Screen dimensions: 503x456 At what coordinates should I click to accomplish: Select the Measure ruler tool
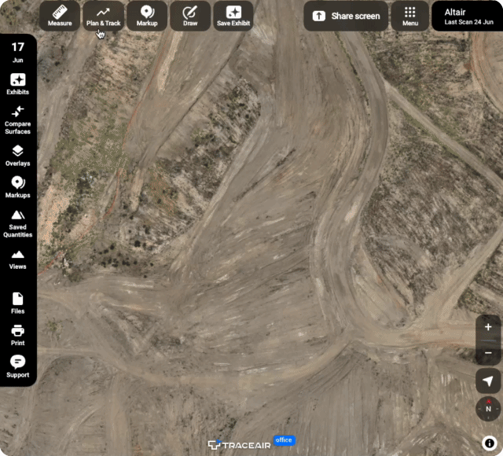coord(60,16)
